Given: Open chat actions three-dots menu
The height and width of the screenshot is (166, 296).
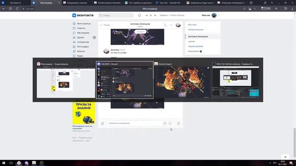Looking at the screenshot, I should click(171, 25).
